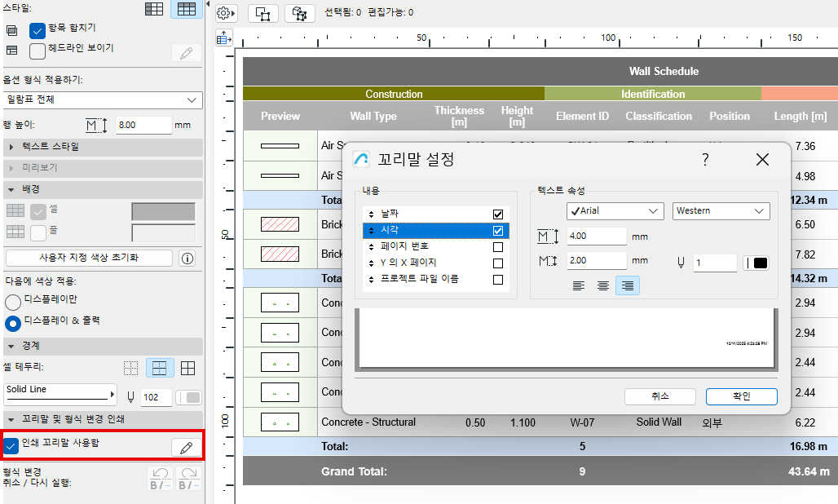Enable 헤드라인 보이기 checkbox

point(37,51)
